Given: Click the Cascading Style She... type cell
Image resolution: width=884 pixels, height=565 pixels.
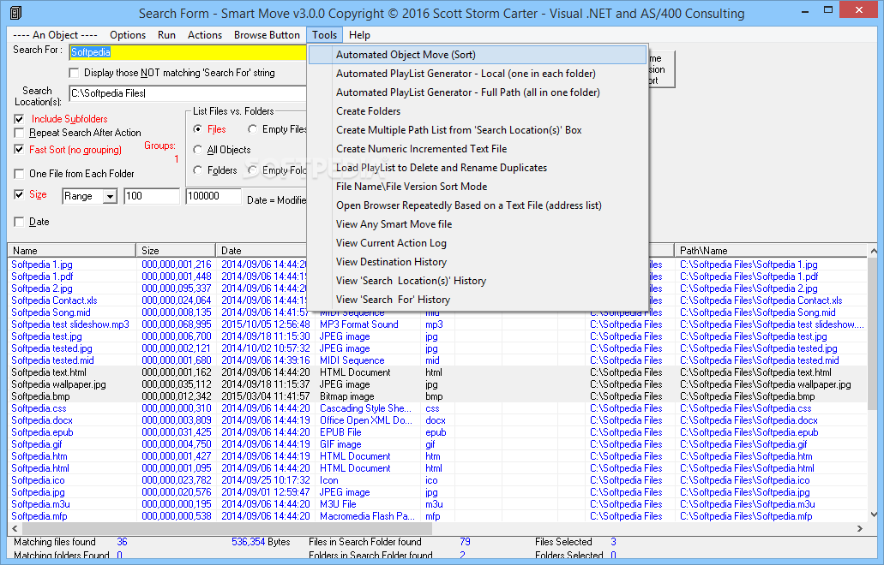Looking at the screenshot, I should tap(366, 408).
